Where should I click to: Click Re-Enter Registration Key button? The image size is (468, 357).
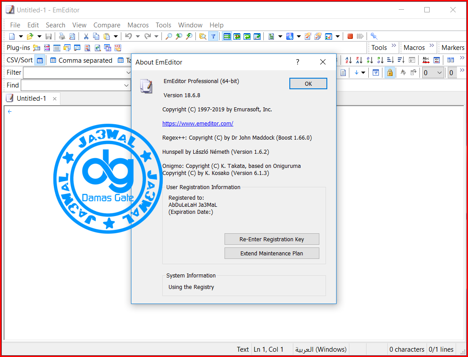(272, 239)
